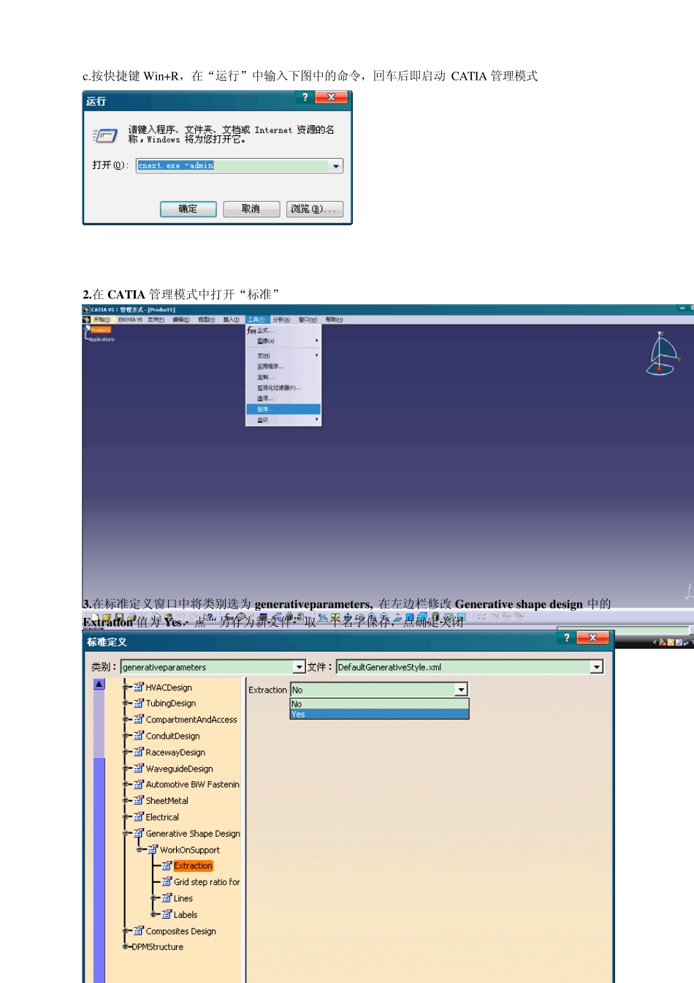Click the Extraction node icon in the tree
Viewport: 694px width, 983px height.
coord(167,865)
